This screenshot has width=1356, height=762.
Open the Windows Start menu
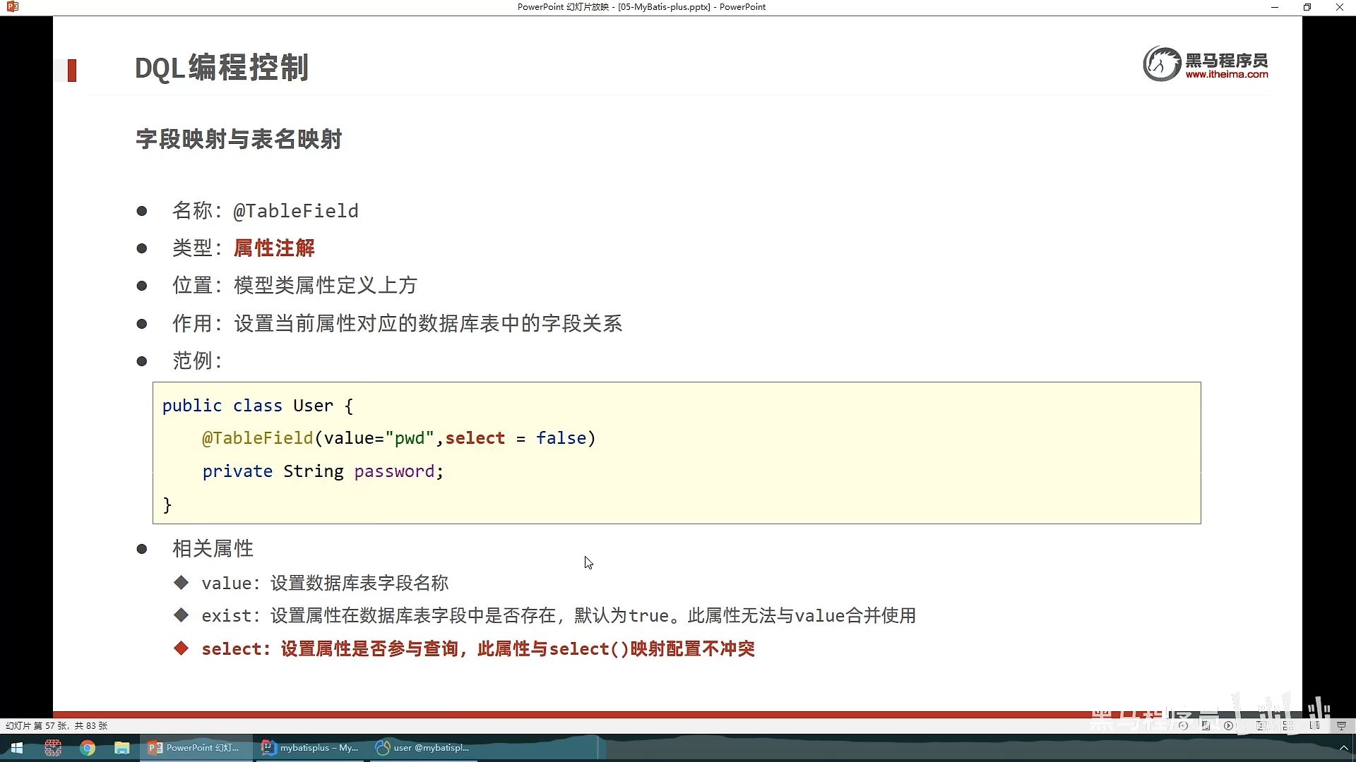pos(17,748)
